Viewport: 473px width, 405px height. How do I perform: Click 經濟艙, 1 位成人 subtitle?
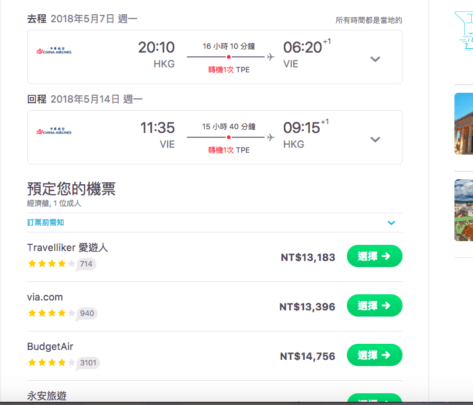[54, 203]
